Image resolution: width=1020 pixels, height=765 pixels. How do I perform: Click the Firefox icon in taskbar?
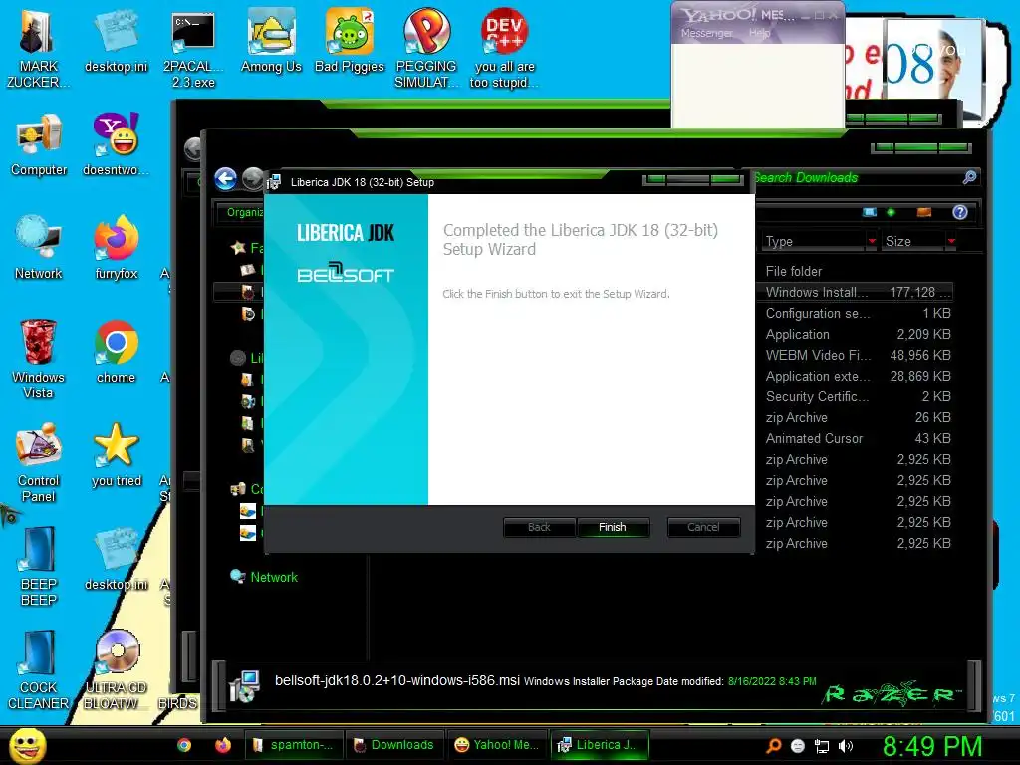point(223,745)
